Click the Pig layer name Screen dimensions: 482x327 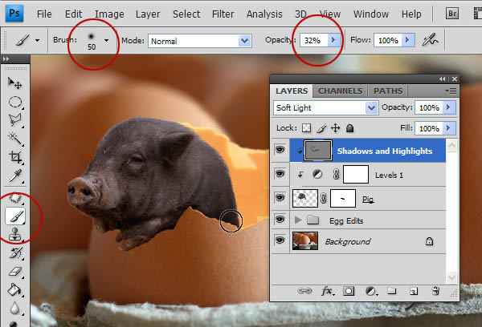(x=368, y=200)
